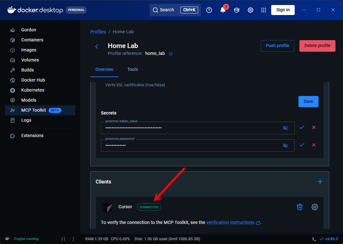Click the BETA badge next to MCP Toolkit
The image size is (343, 244).
55,110
